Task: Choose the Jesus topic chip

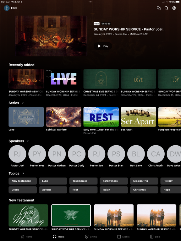Action: point(23,190)
